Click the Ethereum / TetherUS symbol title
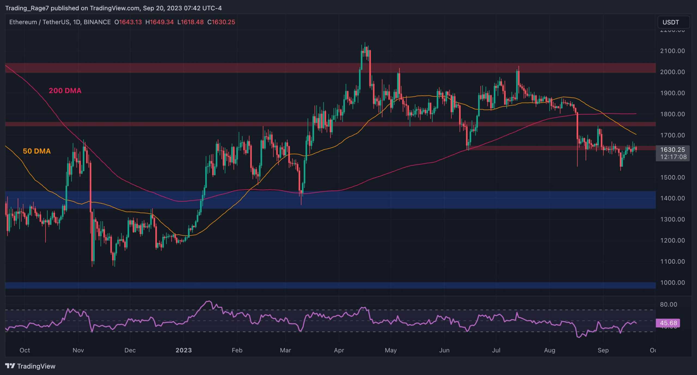 [x=40, y=22]
